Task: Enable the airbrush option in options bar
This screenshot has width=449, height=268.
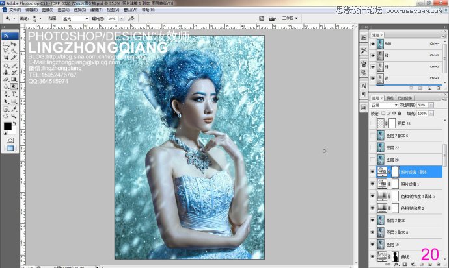Action: (131, 18)
